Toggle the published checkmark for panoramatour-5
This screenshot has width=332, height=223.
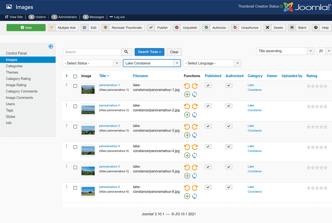208,167
